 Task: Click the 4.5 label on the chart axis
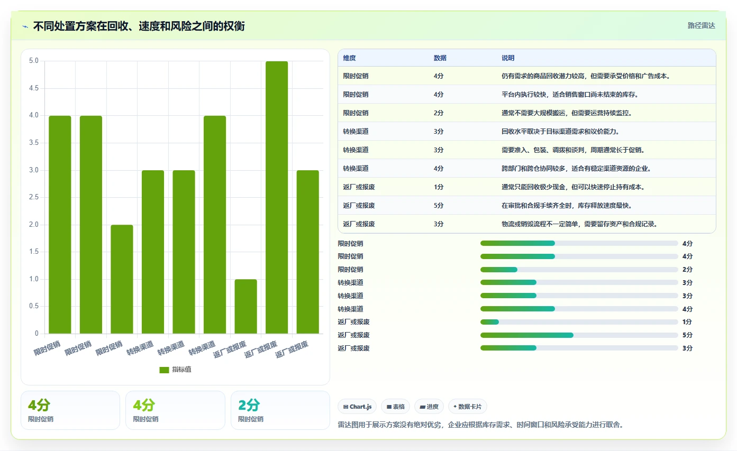33,88
